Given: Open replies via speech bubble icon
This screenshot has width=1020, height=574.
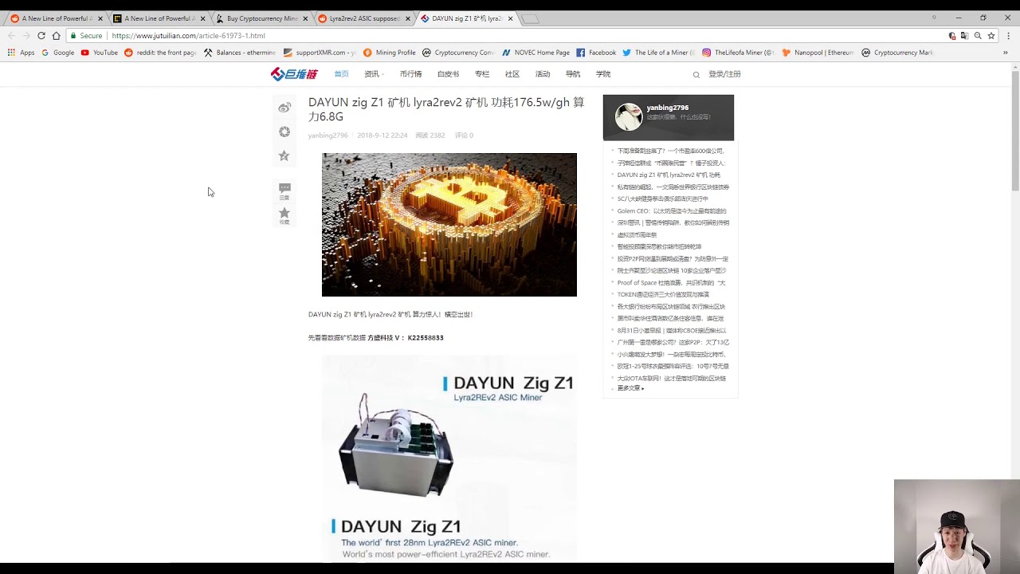Looking at the screenshot, I should (x=284, y=191).
